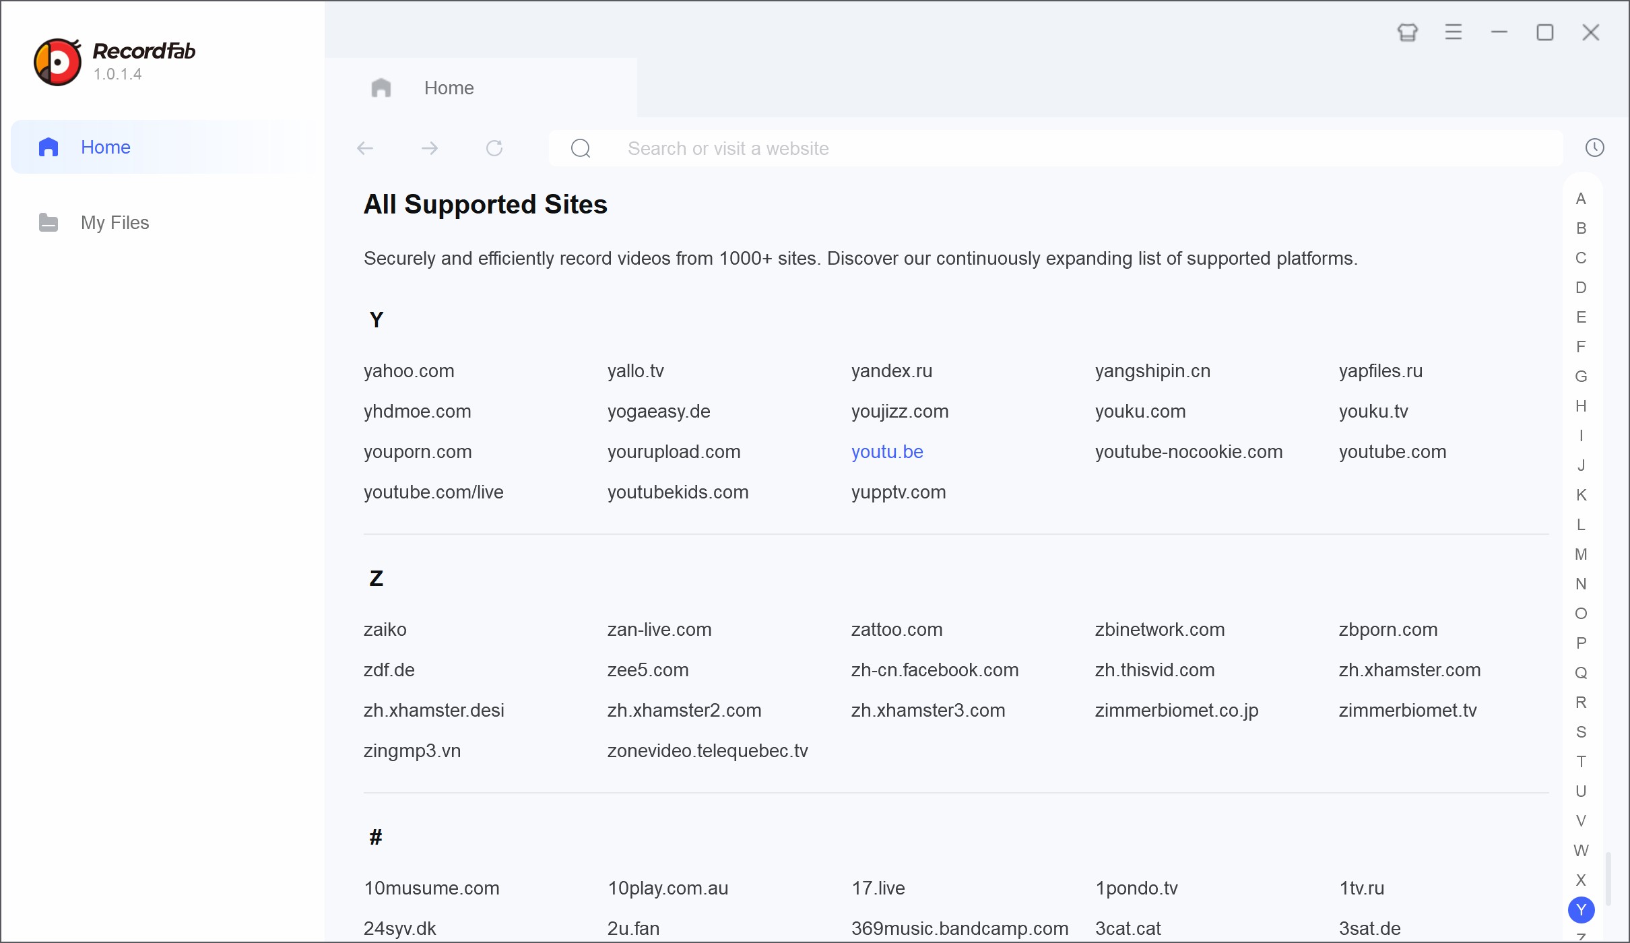Open zan-live.com site link
This screenshot has height=943, width=1630.
pos(659,630)
